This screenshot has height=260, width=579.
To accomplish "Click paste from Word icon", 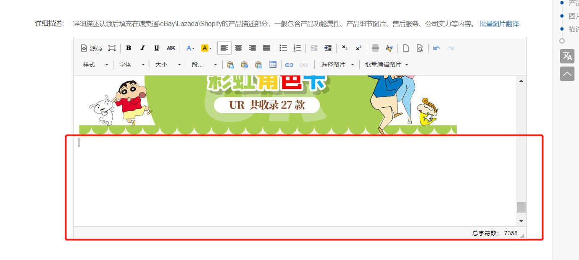I will point(259,65).
